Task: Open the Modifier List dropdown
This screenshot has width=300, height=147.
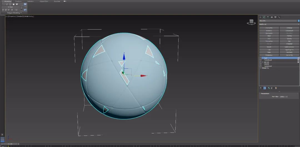Action: click(x=279, y=24)
